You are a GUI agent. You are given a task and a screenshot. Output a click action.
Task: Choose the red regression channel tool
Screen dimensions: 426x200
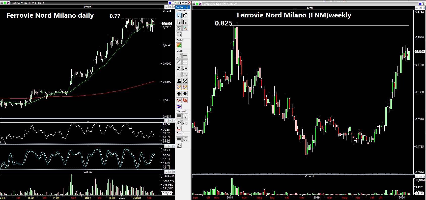click(x=185, y=100)
